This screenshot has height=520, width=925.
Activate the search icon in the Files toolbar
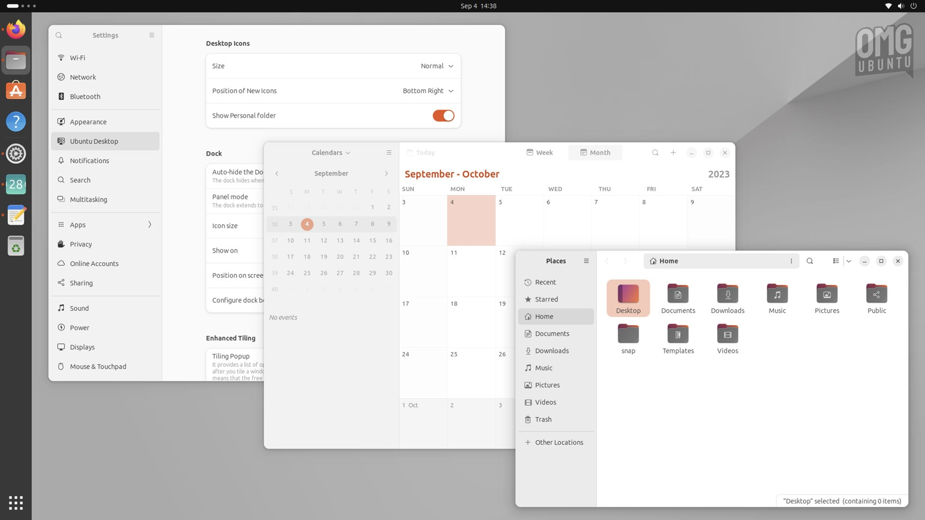click(x=810, y=261)
